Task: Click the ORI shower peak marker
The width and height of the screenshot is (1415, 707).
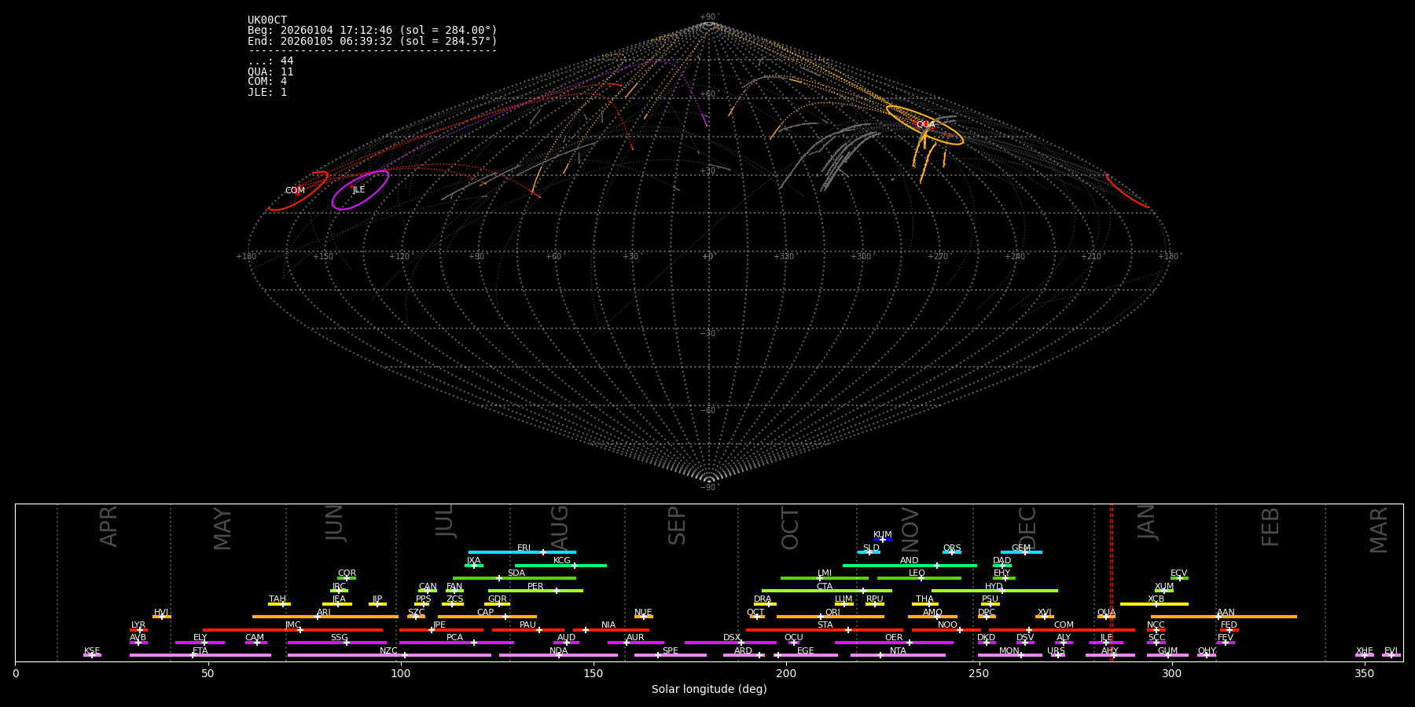Action: pos(821,617)
